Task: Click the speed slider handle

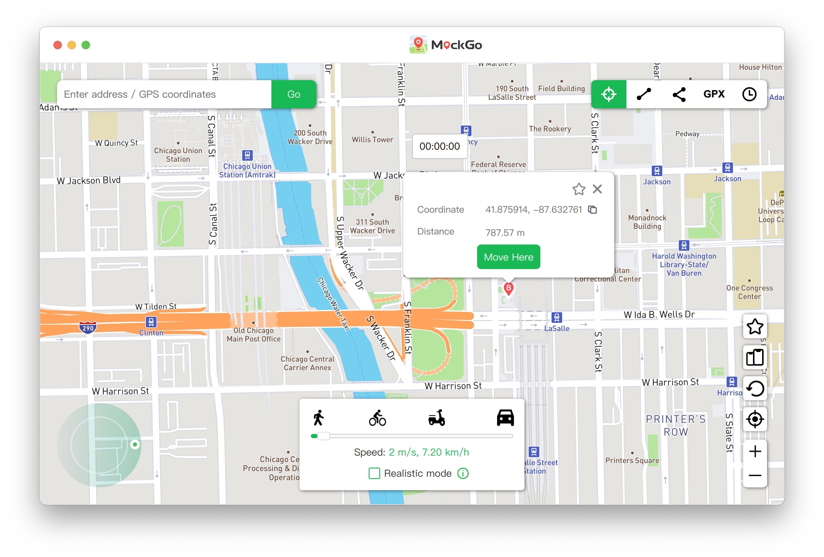Action: (323, 436)
